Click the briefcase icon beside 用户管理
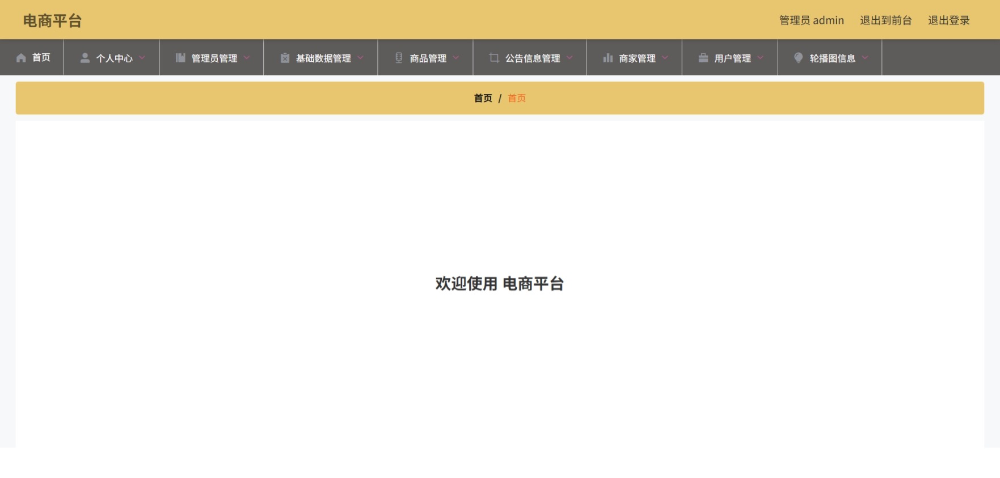The width and height of the screenshot is (1000, 478). tap(703, 58)
